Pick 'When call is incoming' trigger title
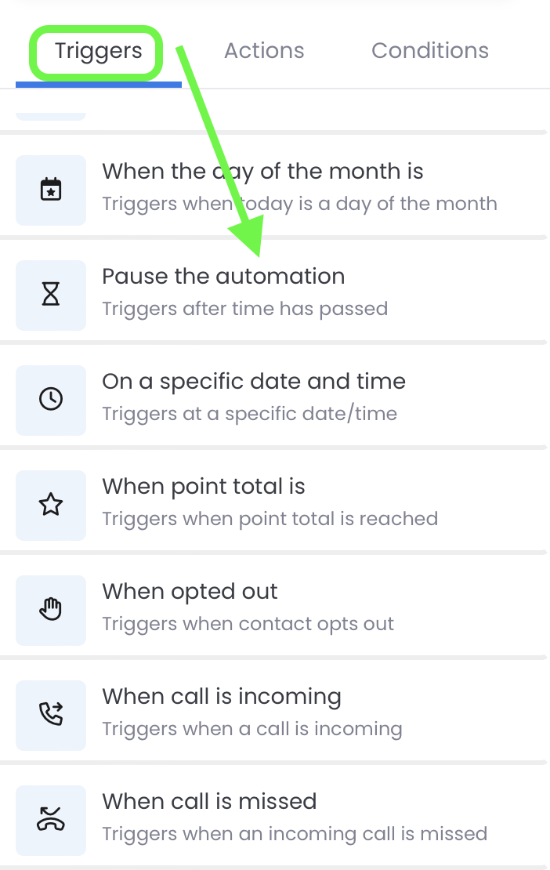Screen dimensions: 550x870 click(x=222, y=696)
